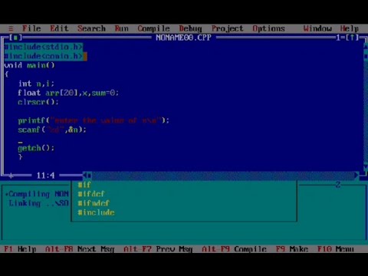Select #ifndef from the help list

pos(94,203)
